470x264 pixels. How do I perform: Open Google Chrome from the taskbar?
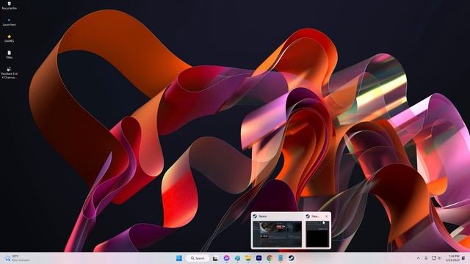coord(270,258)
